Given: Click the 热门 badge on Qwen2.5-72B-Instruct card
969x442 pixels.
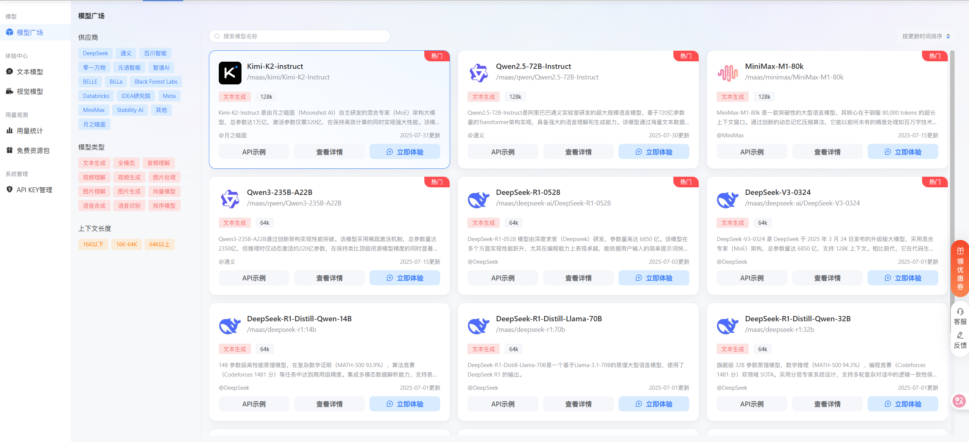Looking at the screenshot, I should [686, 56].
